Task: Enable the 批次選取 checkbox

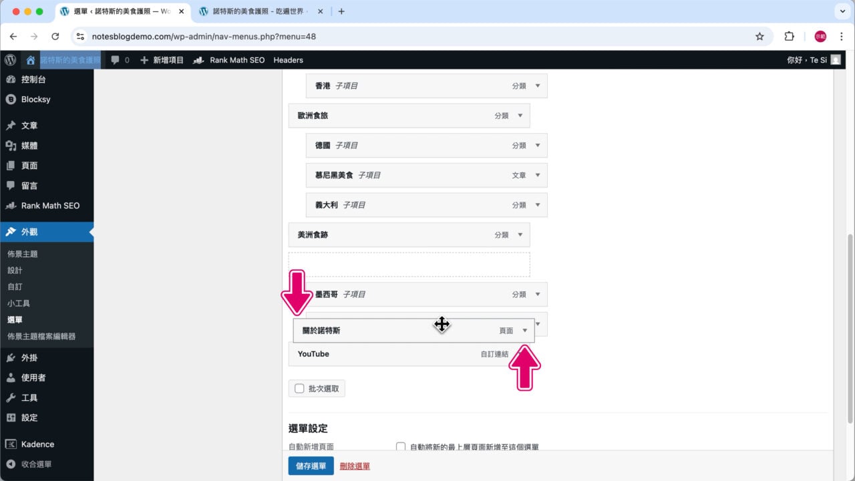Action: click(299, 388)
